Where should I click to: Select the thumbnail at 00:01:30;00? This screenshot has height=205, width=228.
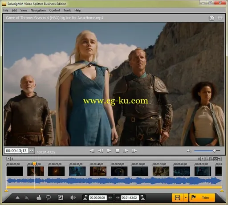[x=203, y=171]
